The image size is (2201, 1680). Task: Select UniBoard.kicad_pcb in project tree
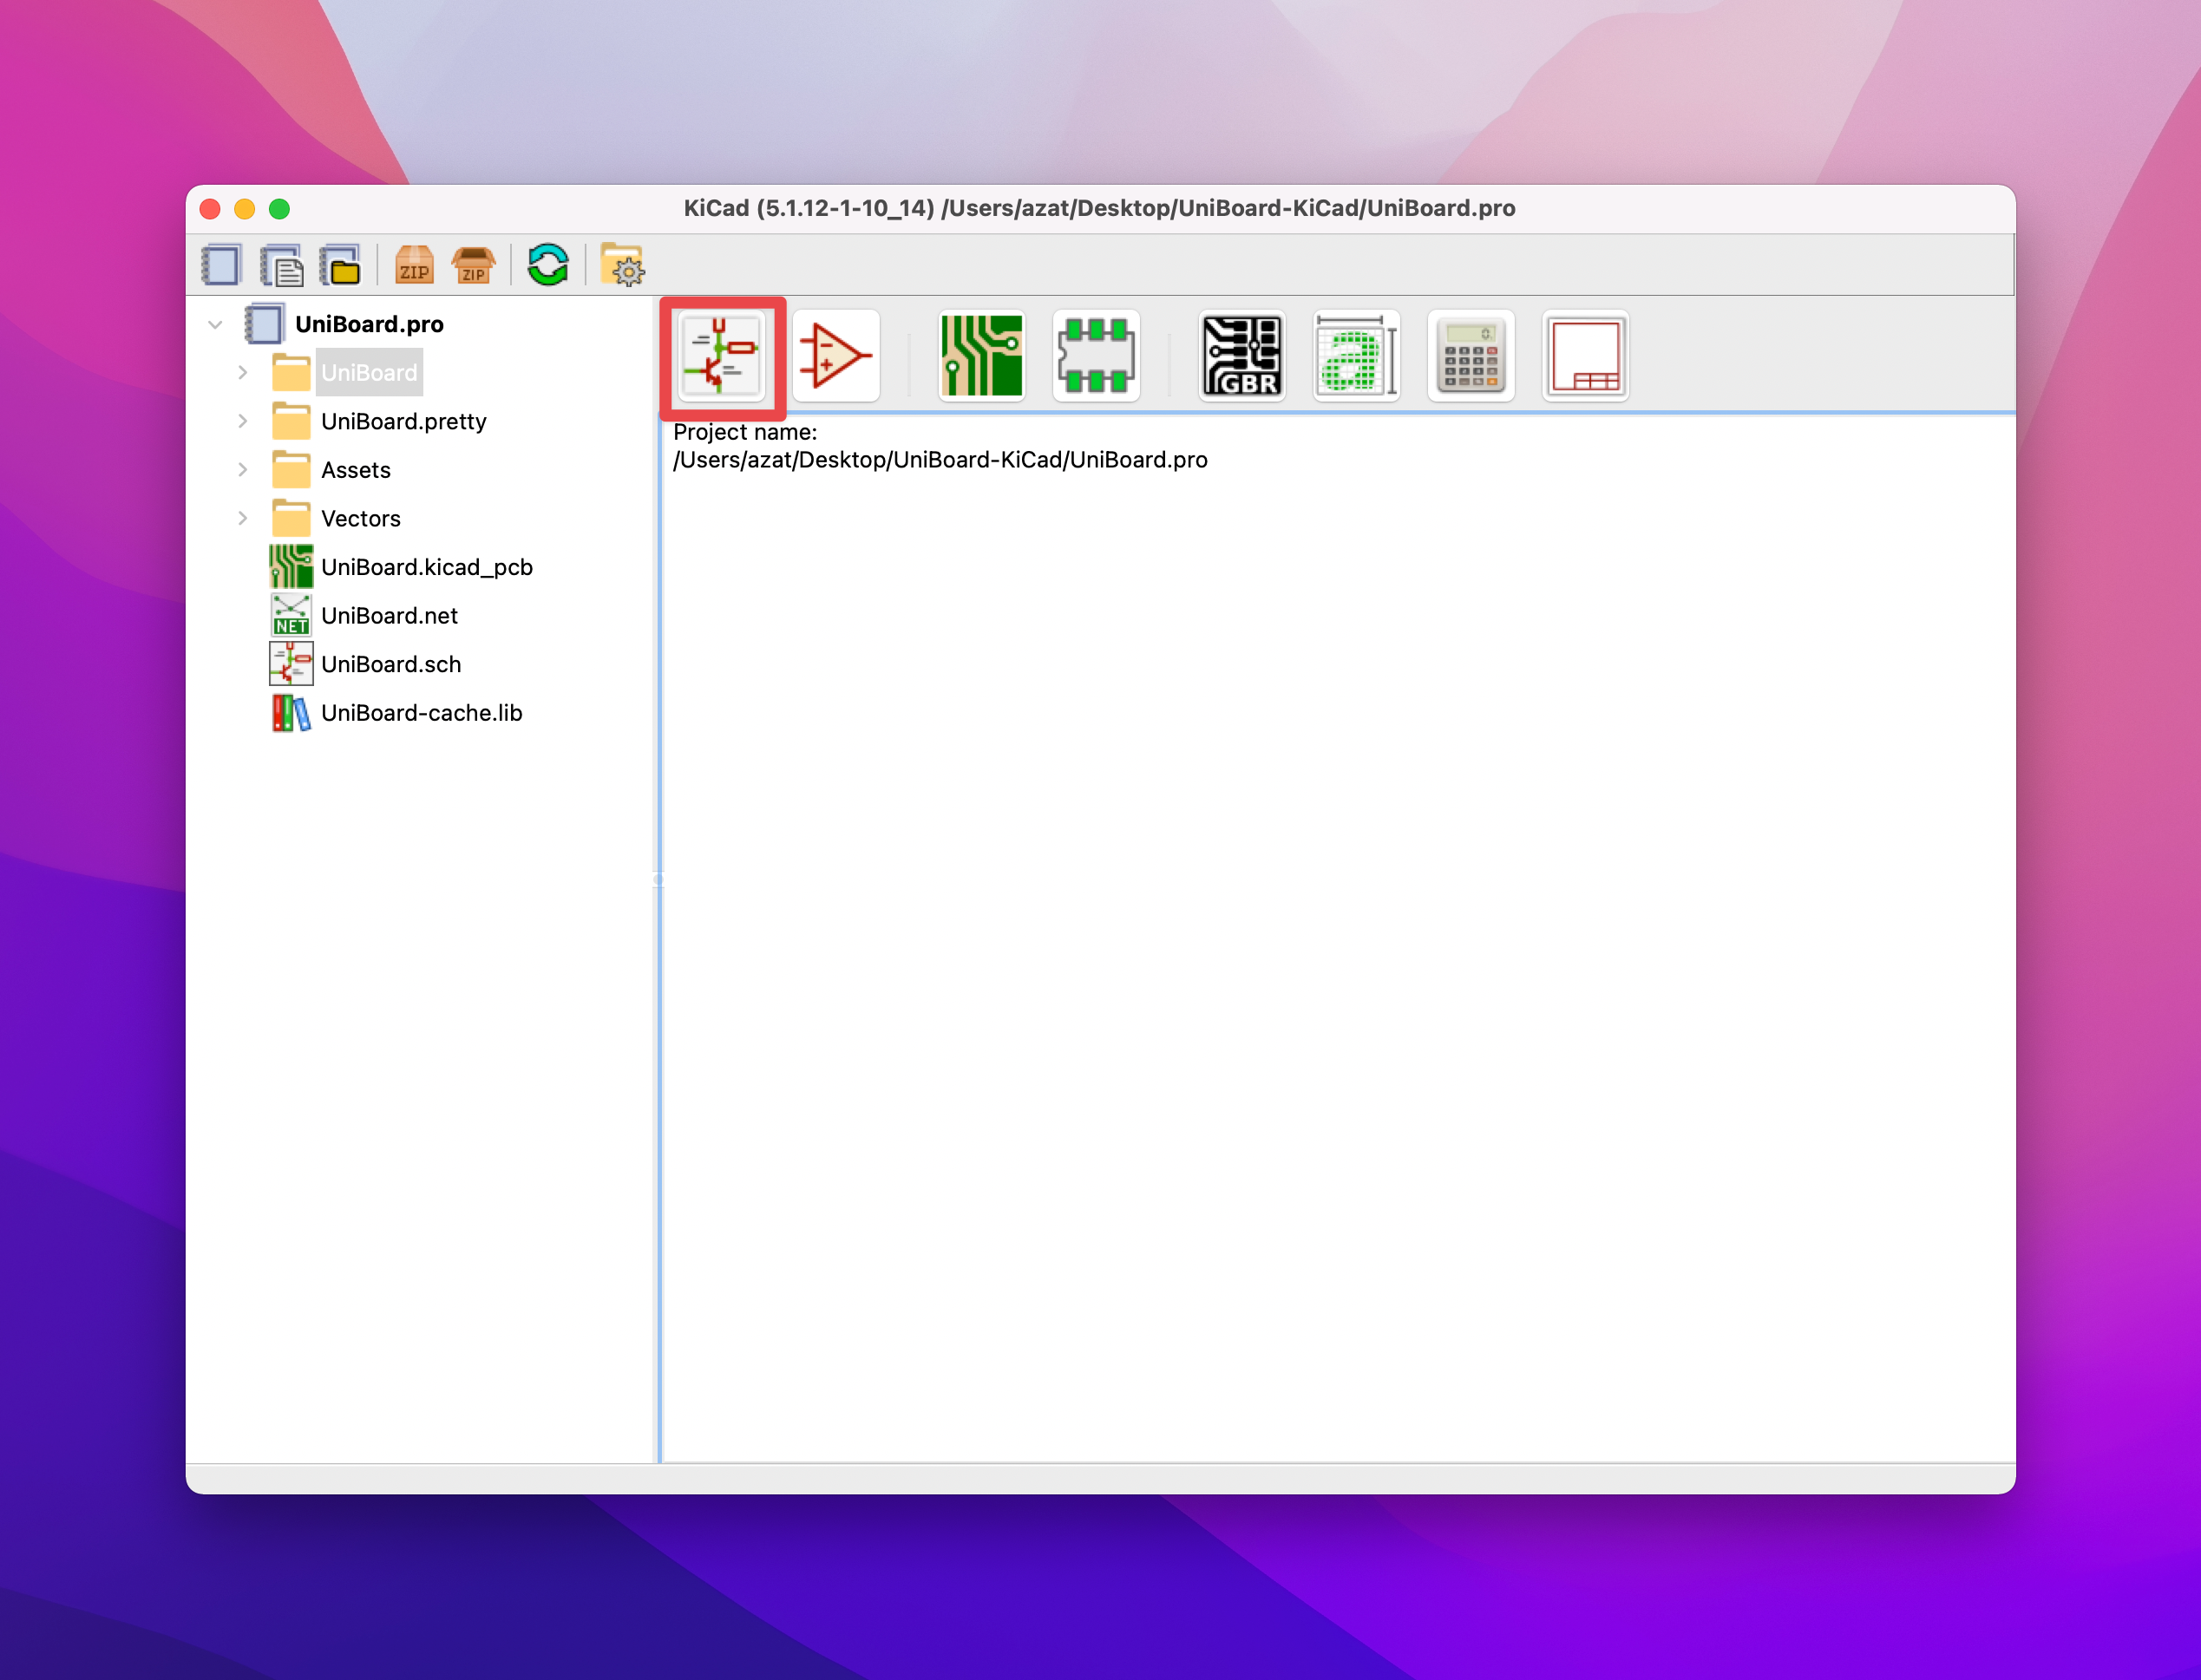[x=426, y=567]
